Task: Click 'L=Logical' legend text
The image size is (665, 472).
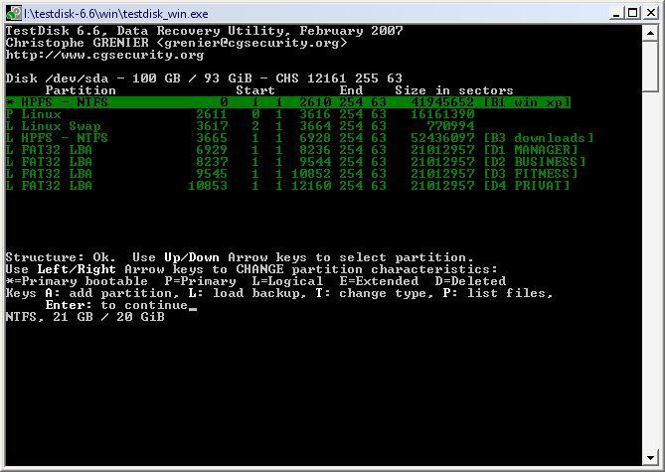Action: (x=287, y=281)
